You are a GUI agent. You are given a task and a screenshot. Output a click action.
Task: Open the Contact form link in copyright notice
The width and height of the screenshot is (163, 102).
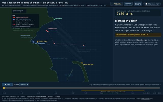pos(145,99)
